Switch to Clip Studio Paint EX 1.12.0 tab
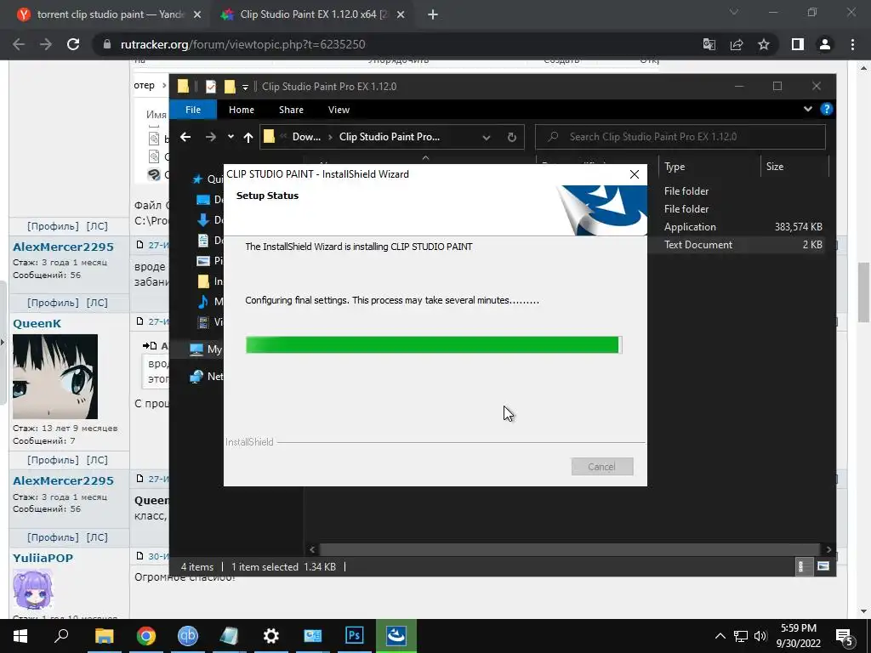 tap(313, 15)
